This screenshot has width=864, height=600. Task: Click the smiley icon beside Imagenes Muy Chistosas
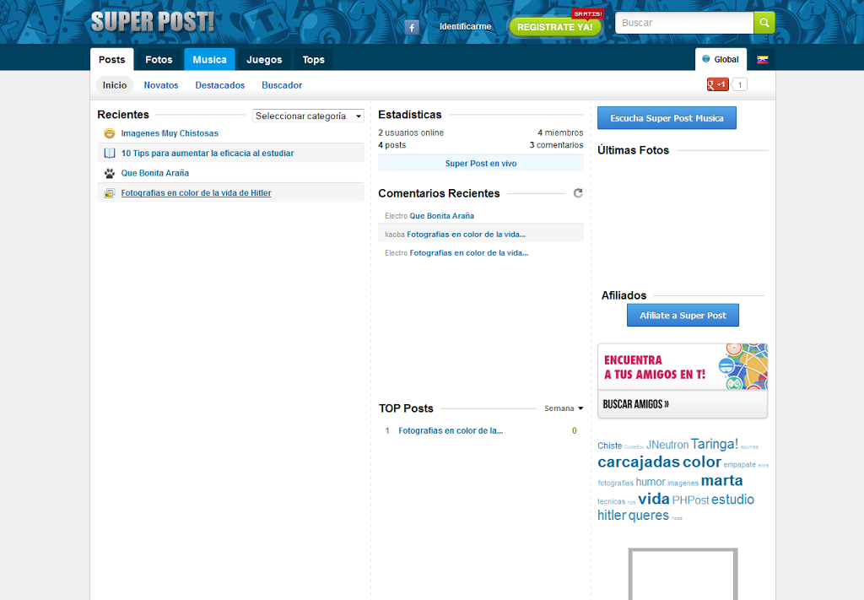click(x=110, y=133)
